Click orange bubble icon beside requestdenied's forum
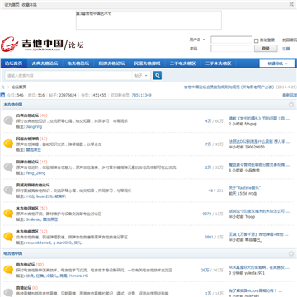The height and width of the screenshot is (297, 297). point(8,237)
